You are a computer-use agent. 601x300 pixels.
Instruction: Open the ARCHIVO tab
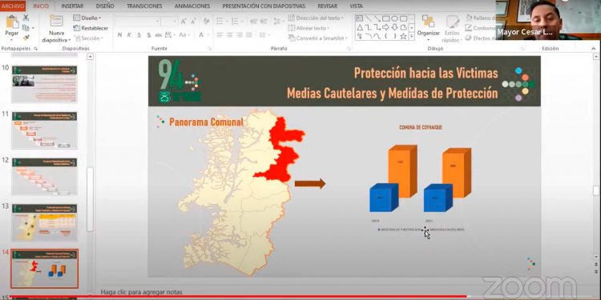click(13, 6)
